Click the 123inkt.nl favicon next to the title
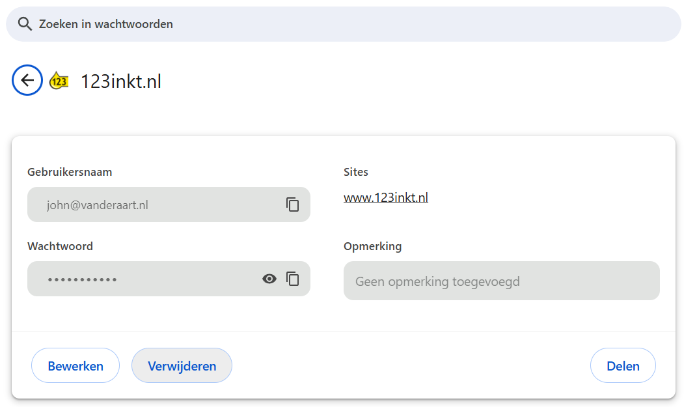684x407 pixels. (x=59, y=79)
